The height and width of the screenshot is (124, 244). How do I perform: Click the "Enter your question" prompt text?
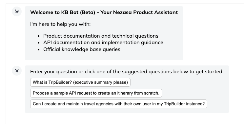[x=127, y=72]
